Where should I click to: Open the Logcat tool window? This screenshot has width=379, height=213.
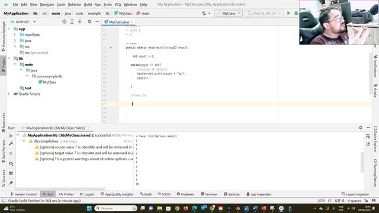tap(87, 194)
